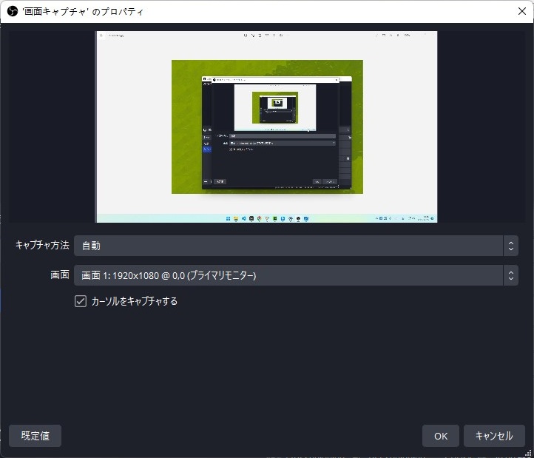Screen dimensions: 534x458
Task: Click the 既定値 button
Action: coord(35,436)
